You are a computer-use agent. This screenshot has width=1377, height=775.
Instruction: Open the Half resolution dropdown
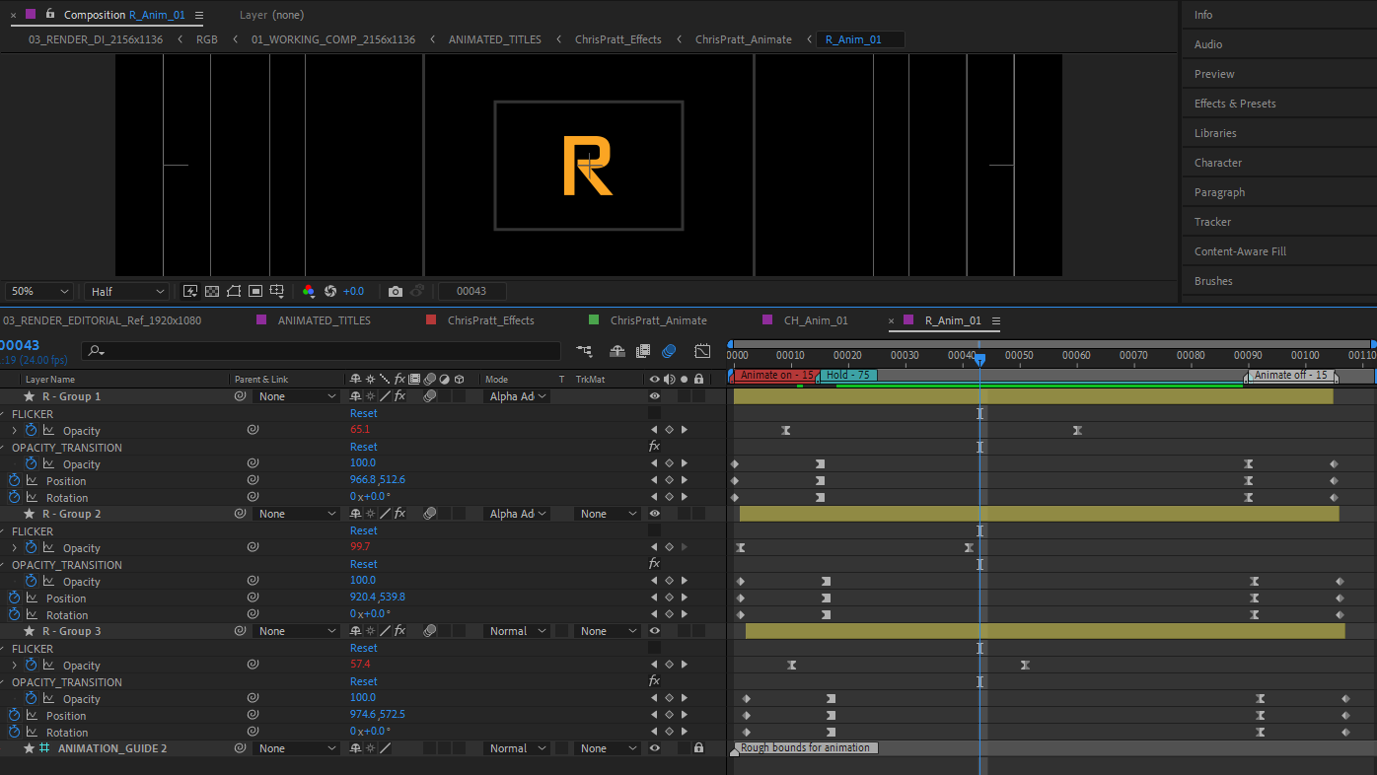point(127,292)
